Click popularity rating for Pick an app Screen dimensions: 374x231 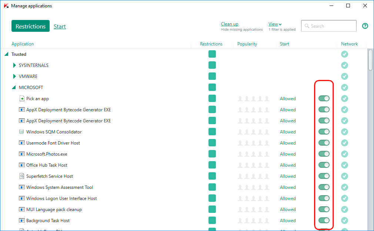tap(253, 98)
